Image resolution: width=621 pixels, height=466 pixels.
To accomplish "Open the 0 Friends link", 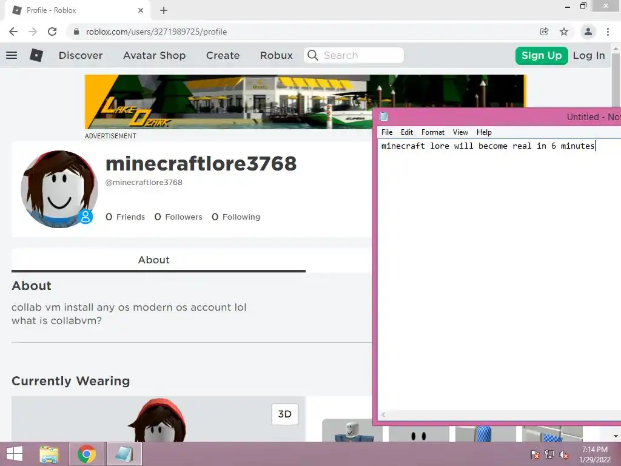I will point(125,217).
